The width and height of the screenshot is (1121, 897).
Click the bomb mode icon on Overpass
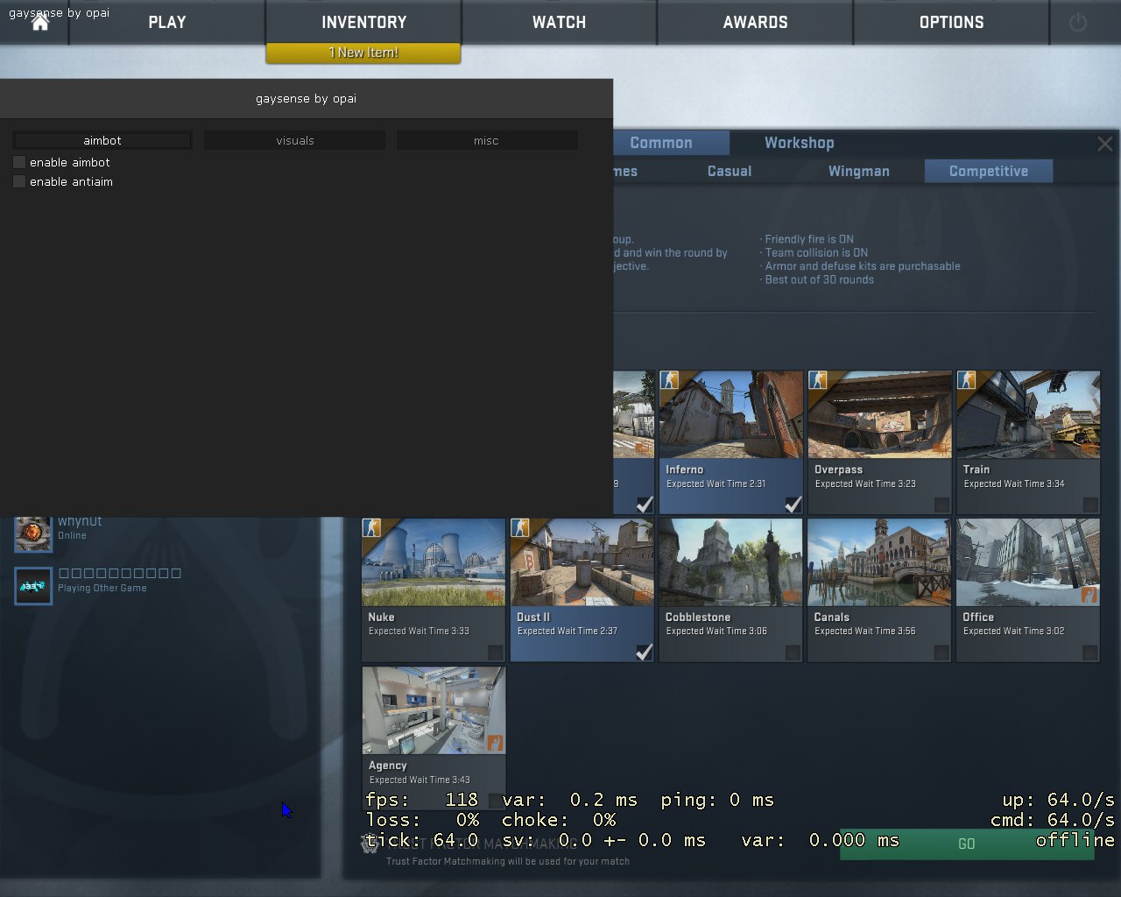941,448
